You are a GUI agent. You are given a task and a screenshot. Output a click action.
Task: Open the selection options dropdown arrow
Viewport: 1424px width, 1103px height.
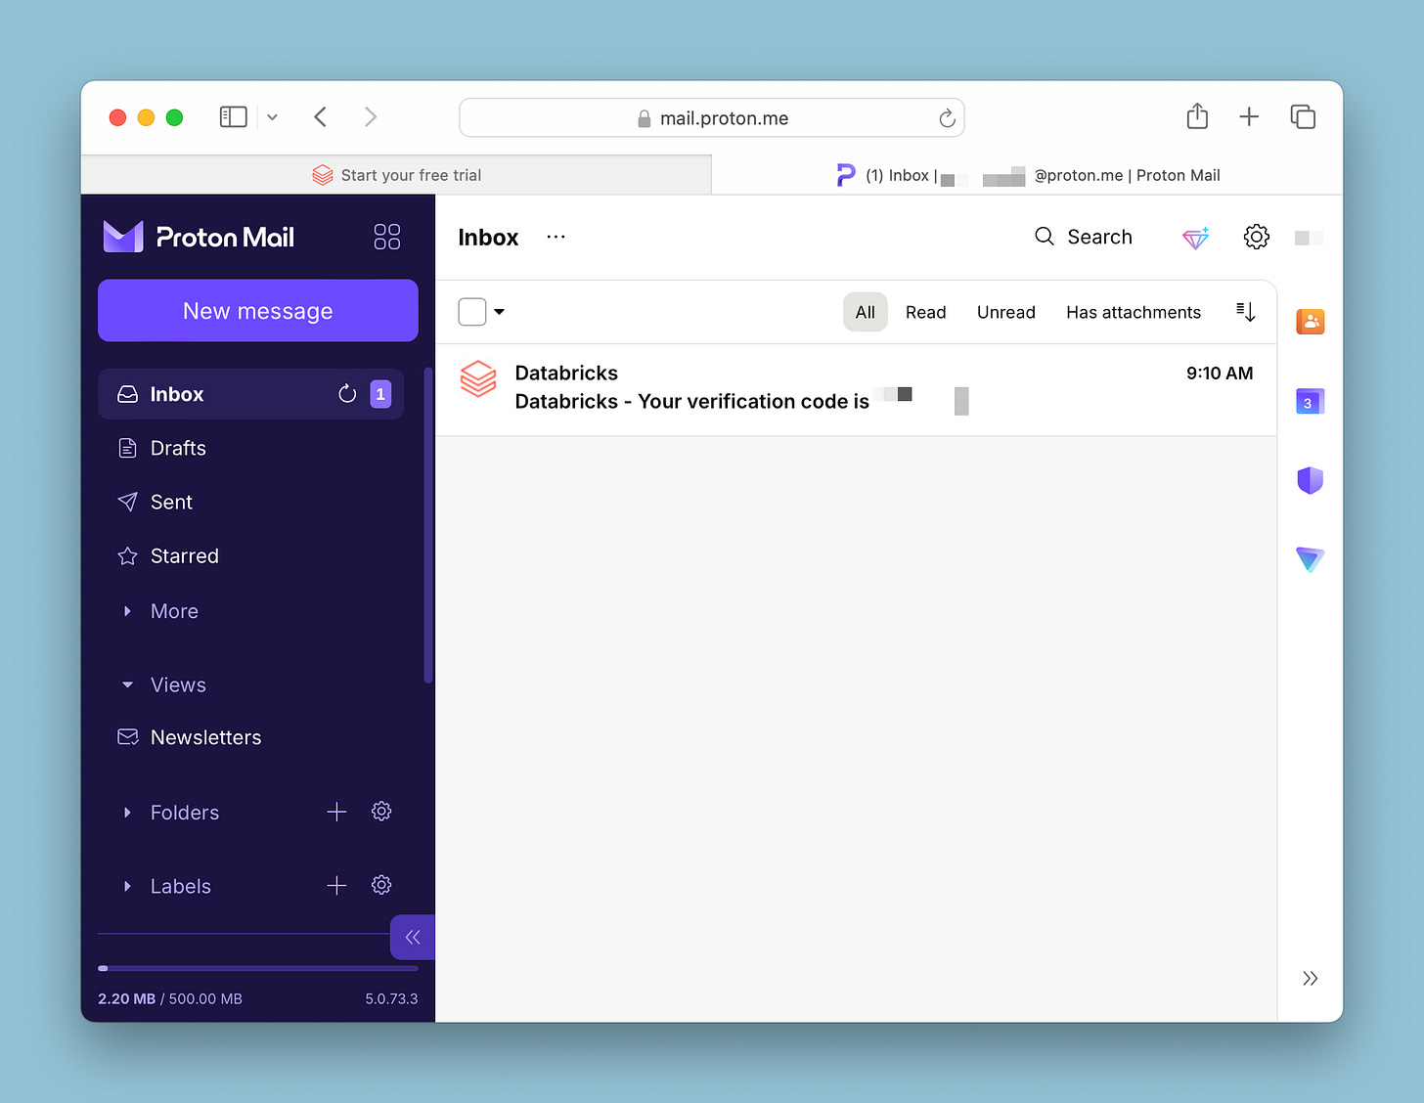[499, 312]
